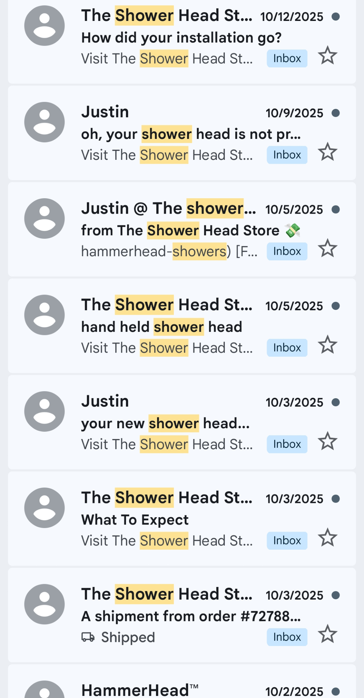Screen dimensions: 364x698
Task: Click unread dot on 10/12/2025 email
Action: click(336, 17)
